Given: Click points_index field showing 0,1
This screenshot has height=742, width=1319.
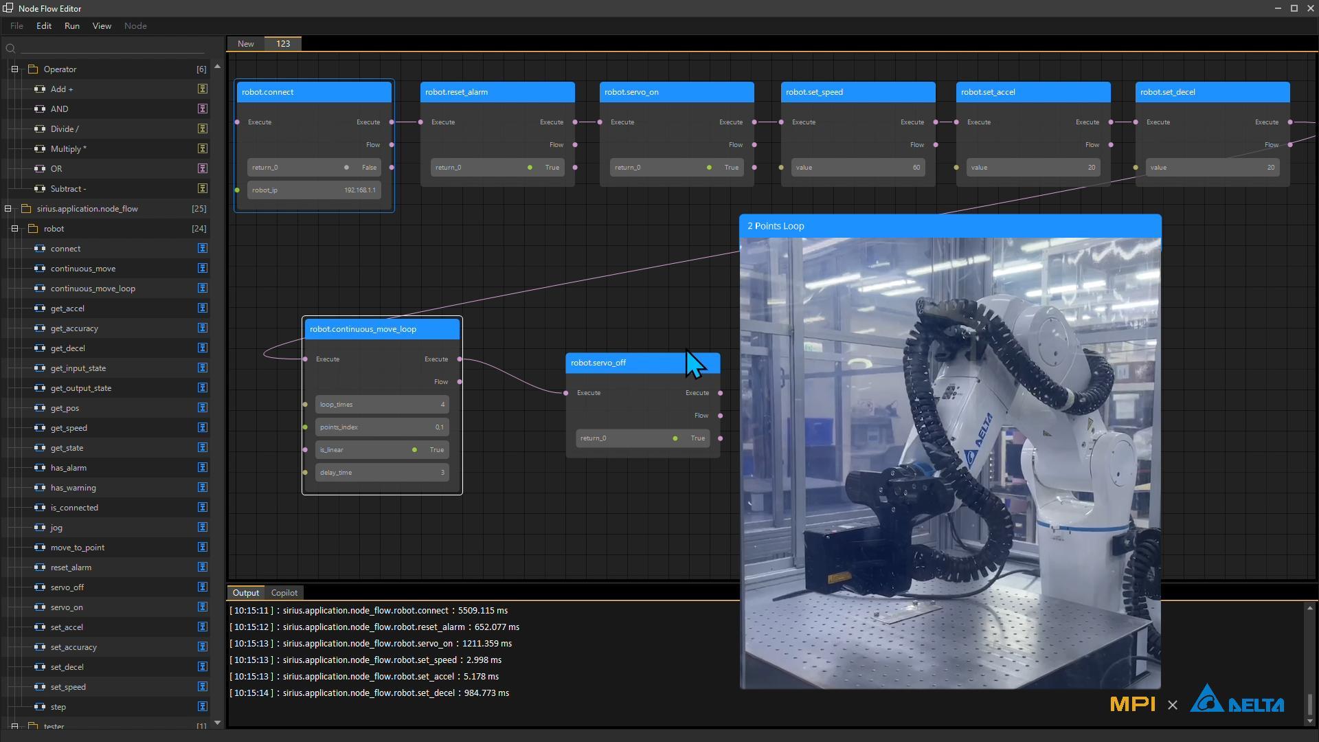Looking at the screenshot, I should [382, 427].
